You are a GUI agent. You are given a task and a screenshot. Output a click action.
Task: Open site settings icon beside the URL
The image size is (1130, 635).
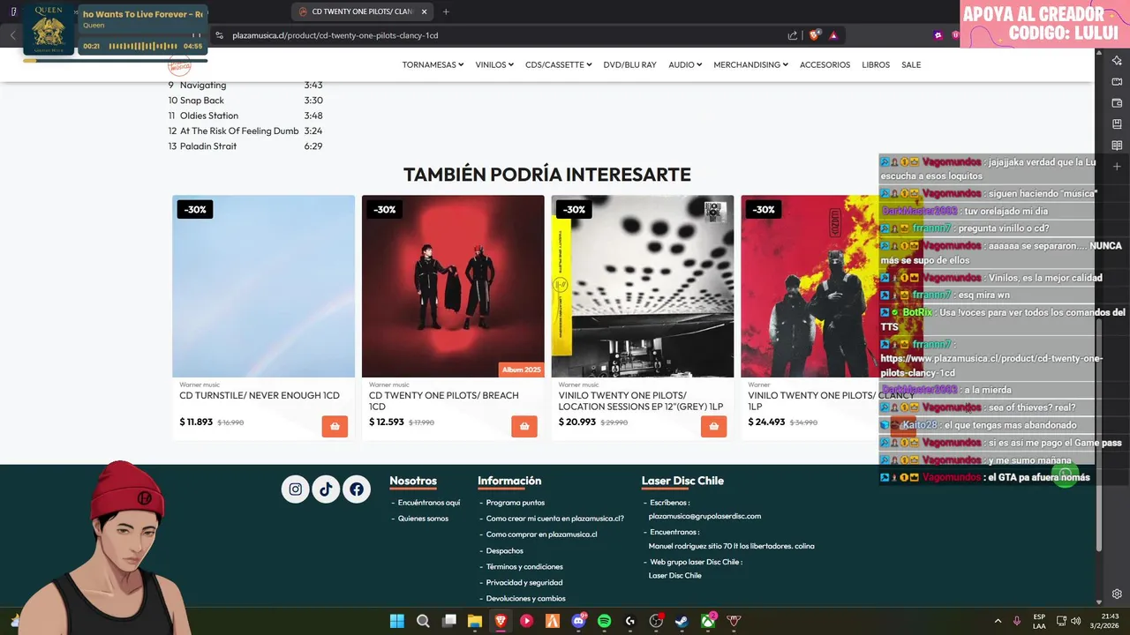tap(220, 35)
